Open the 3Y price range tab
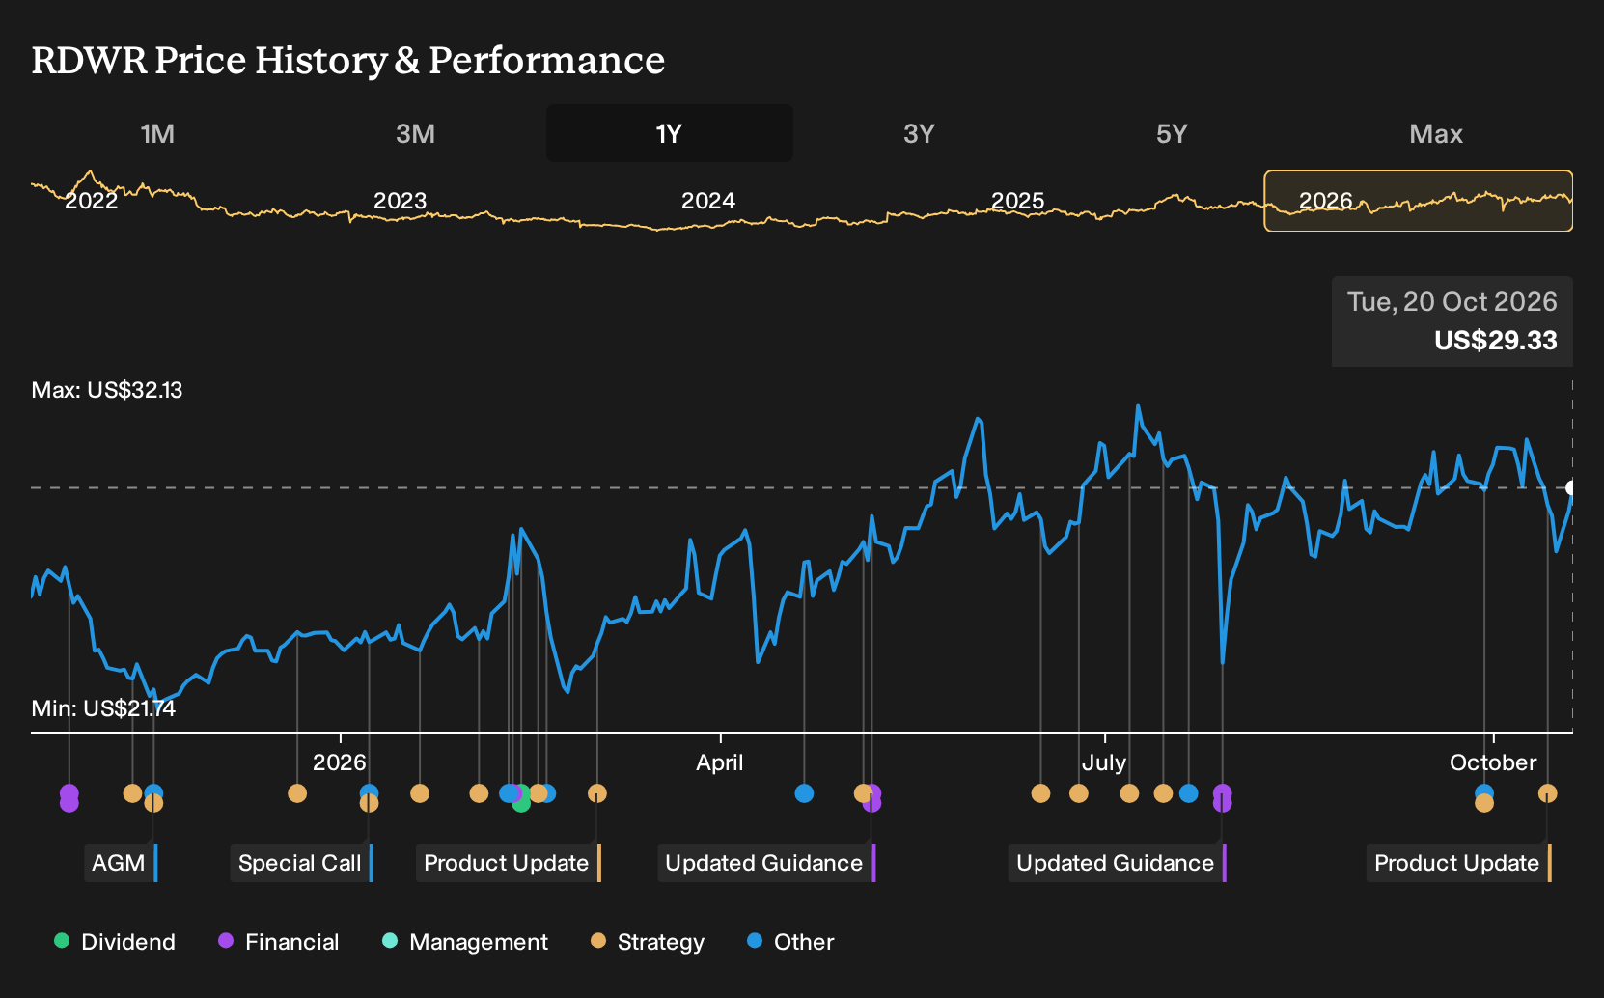This screenshot has height=998, width=1604. [919, 133]
